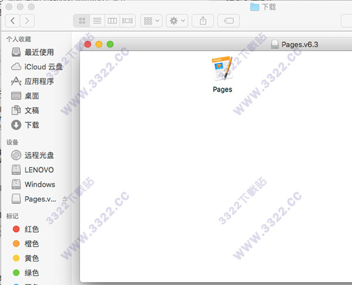
Task: Click the 标记 section header
Action: pos(12,216)
